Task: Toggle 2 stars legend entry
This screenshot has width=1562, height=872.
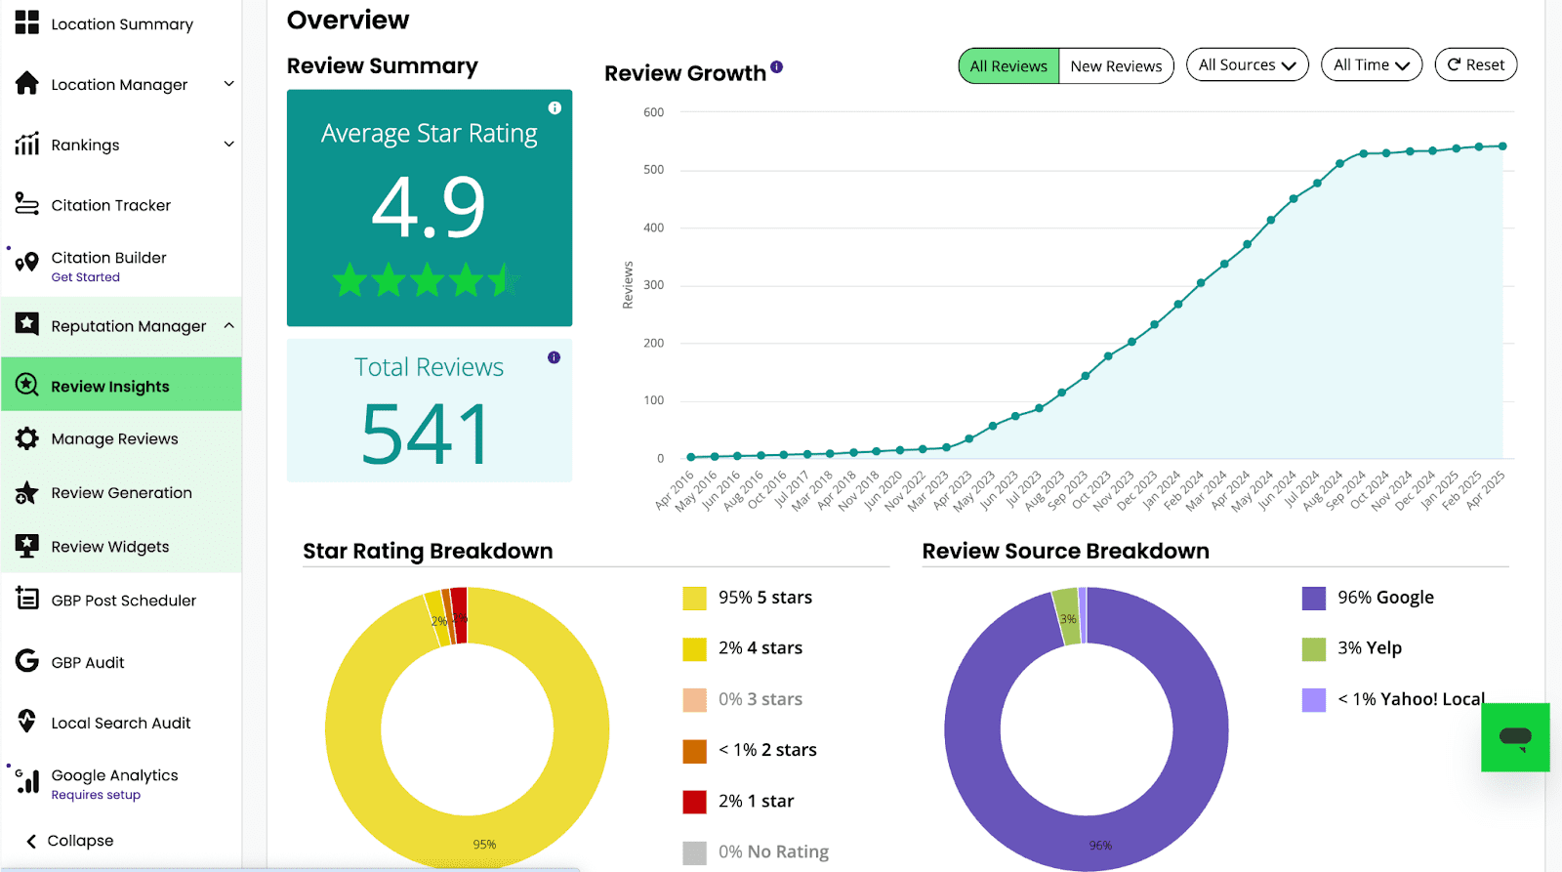Action: pyautogui.click(x=750, y=750)
